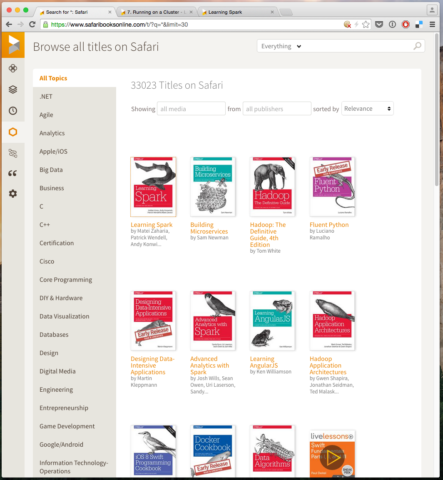This screenshot has height=480, width=443.
Task: Open the Relevance sort dropdown
Action: 367,109
